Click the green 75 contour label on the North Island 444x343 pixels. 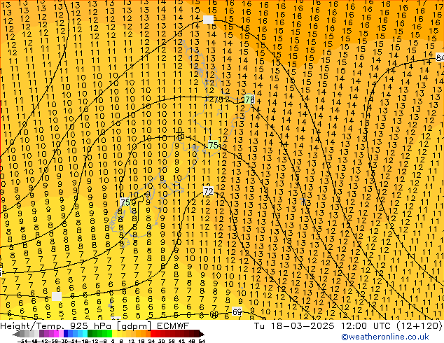213,145
